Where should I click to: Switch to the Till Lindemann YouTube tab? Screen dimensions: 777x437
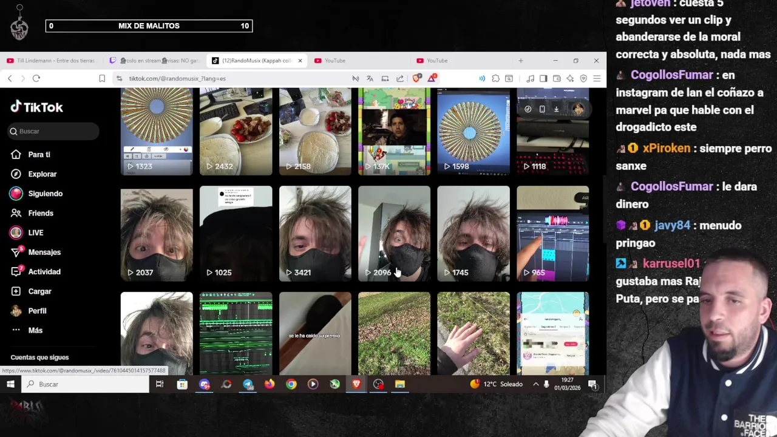[x=52, y=61]
